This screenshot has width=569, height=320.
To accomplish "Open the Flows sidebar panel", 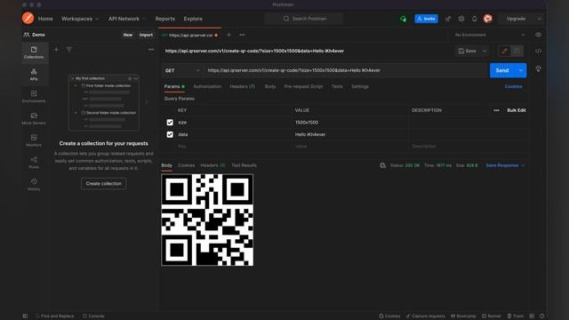I will click(x=34, y=163).
